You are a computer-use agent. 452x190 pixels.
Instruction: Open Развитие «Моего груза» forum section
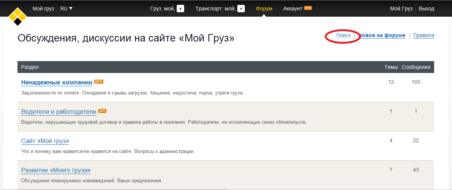coord(56,170)
